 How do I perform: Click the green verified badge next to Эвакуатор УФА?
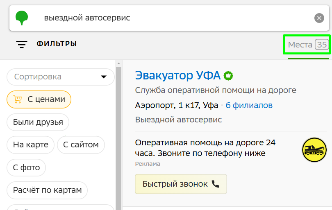pos(228,76)
